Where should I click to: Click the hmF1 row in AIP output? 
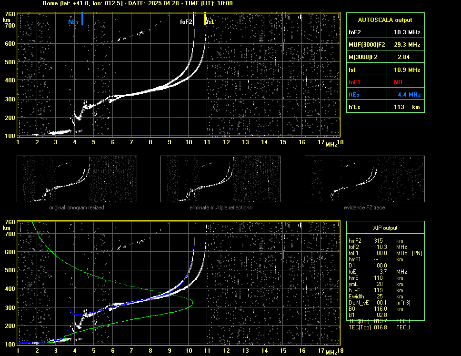click(x=376, y=259)
